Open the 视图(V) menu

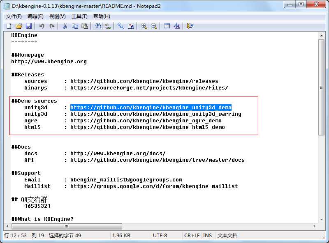(x=57, y=16)
